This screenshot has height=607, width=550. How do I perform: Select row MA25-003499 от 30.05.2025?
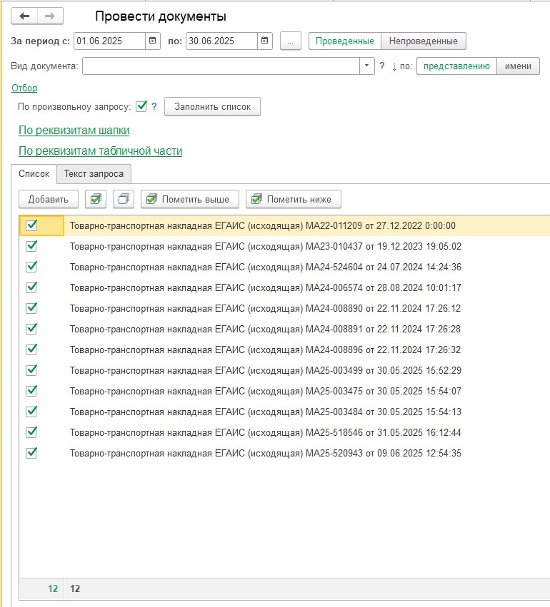[284, 370]
